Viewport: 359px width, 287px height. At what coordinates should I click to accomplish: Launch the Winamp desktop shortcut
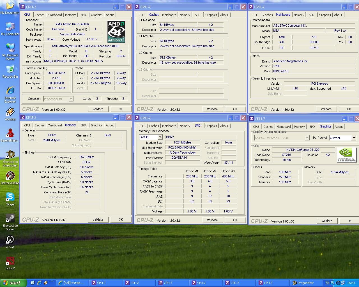[x=10, y=114]
